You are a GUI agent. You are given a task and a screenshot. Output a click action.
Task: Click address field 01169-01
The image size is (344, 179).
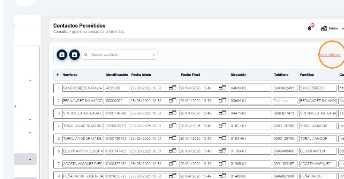(251, 151)
